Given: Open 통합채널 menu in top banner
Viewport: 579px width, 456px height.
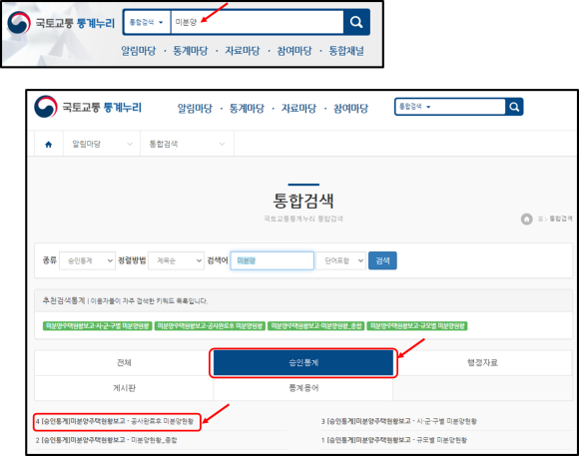Looking at the screenshot, I should [x=346, y=51].
